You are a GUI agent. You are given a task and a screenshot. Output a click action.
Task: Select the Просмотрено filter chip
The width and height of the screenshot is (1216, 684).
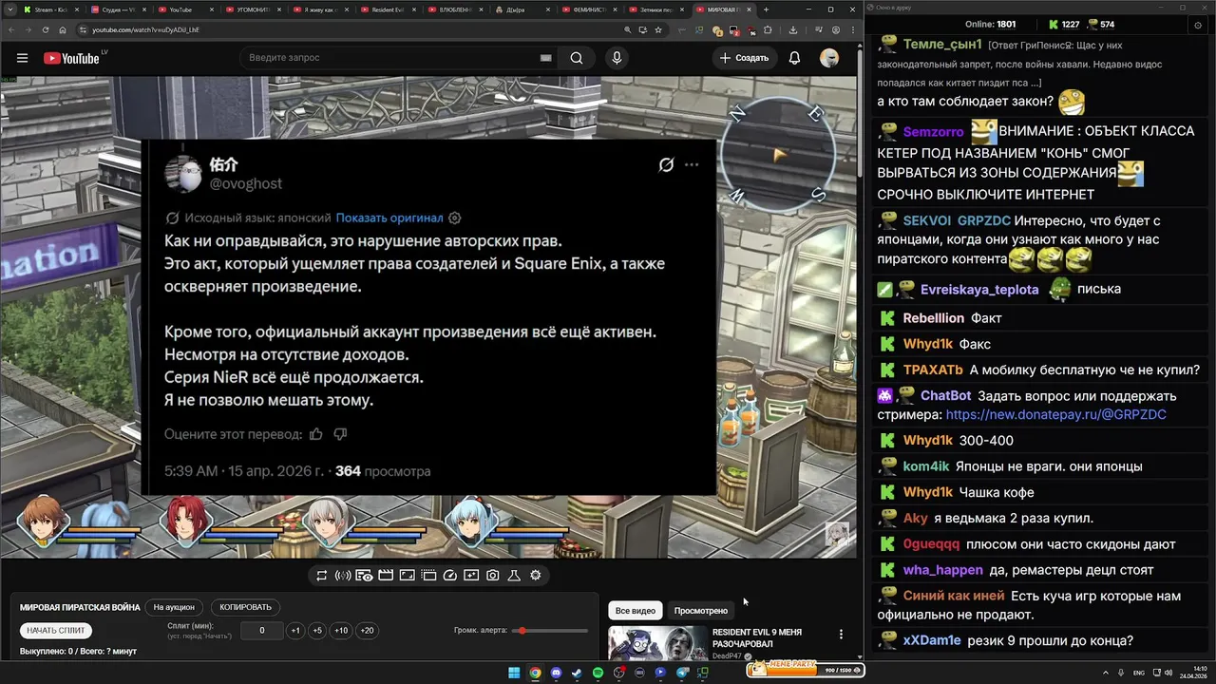[701, 611]
